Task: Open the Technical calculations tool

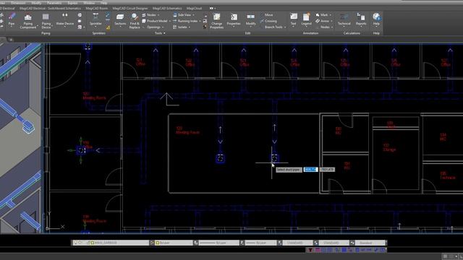Action: [344, 19]
